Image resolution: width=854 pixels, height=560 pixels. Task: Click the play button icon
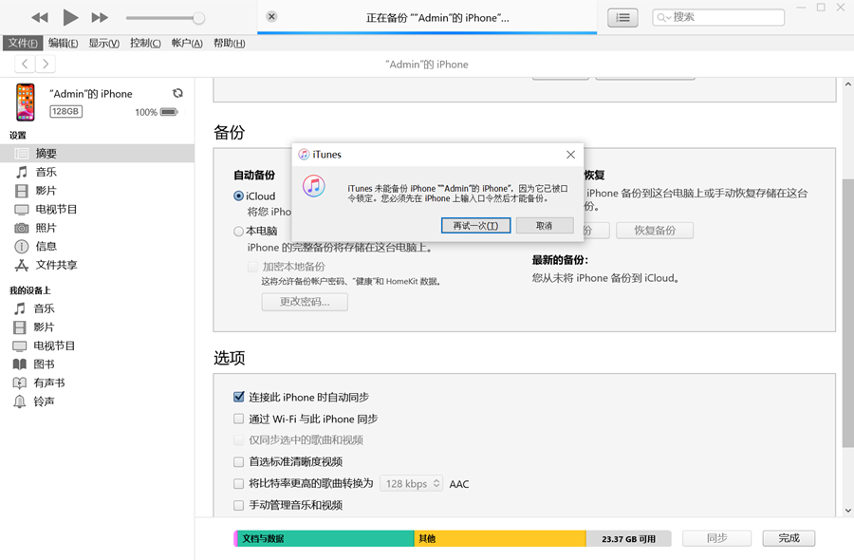coord(70,17)
